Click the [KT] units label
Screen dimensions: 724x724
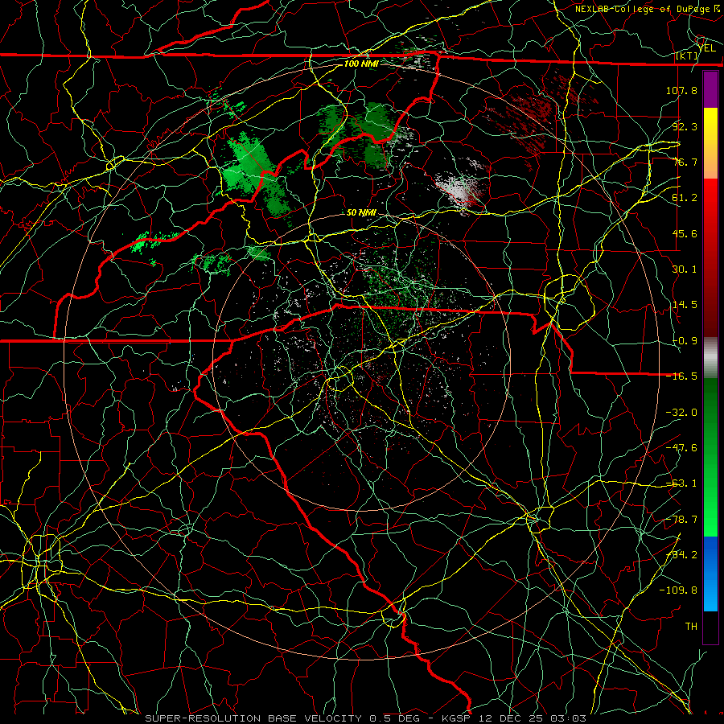click(687, 56)
